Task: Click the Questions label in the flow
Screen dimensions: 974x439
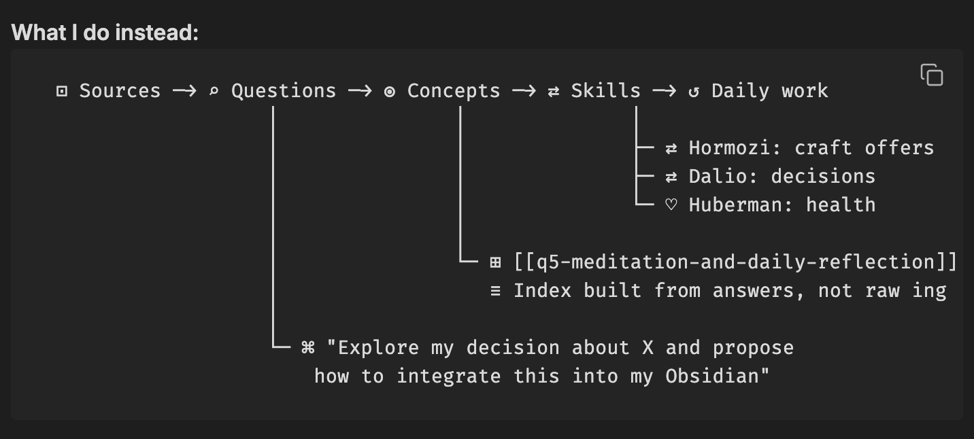Action: pyautogui.click(x=284, y=91)
